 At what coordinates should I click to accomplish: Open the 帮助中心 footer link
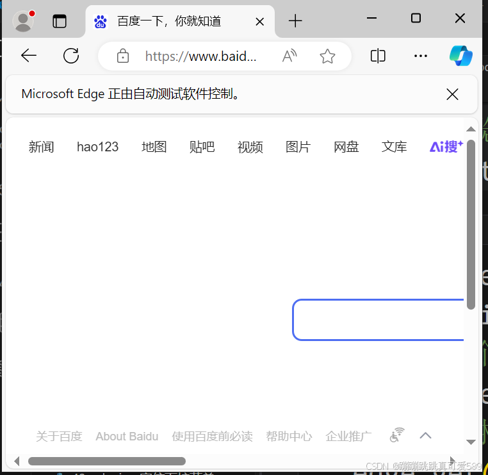[x=289, y=436]
